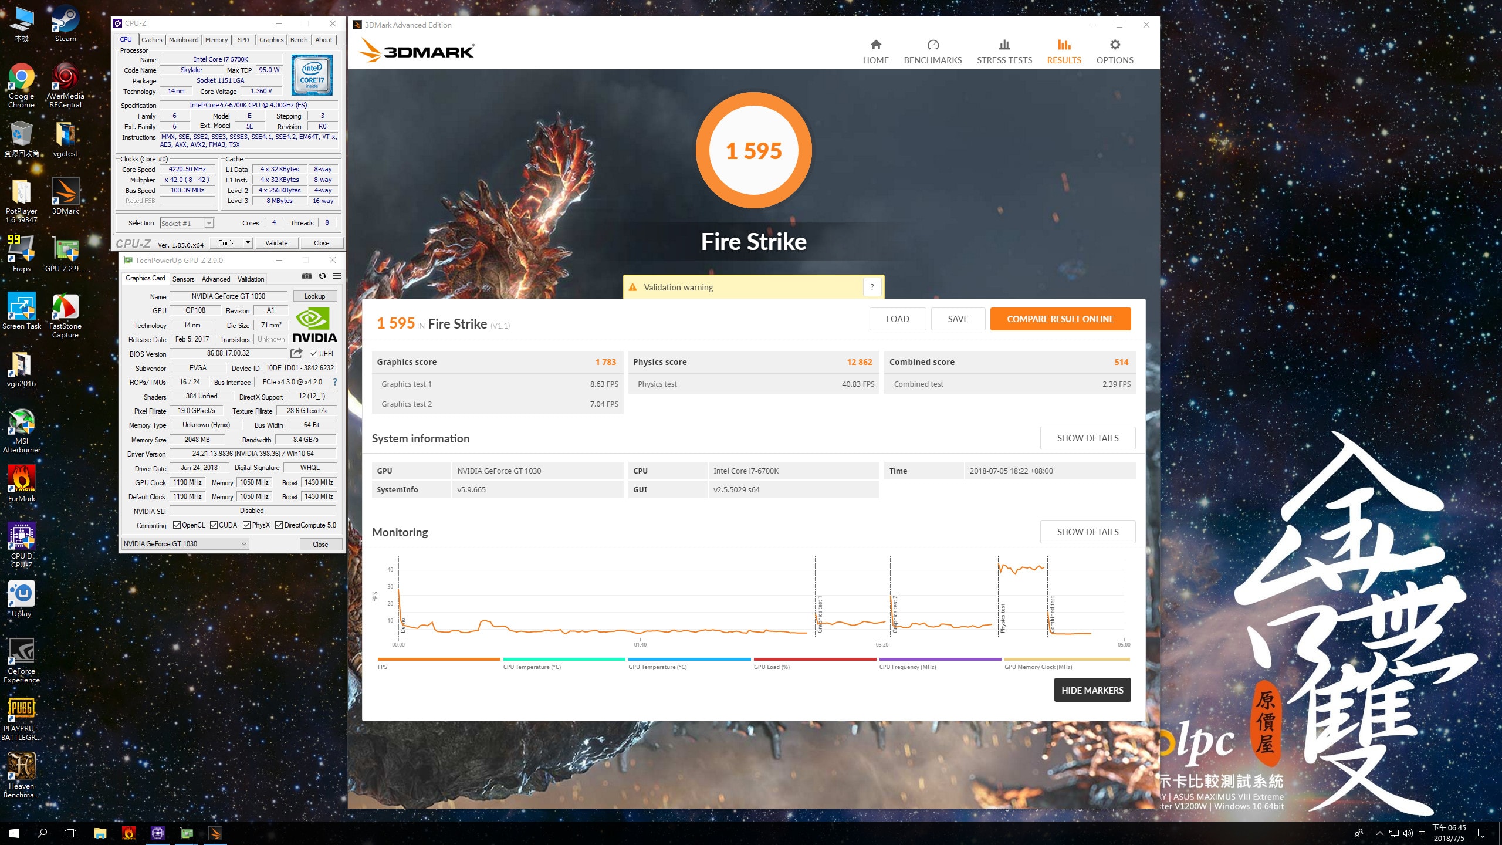Open 3DMark BENCHMARKS tab
This screenshot has height=845, width=1502.
(932, 52)
